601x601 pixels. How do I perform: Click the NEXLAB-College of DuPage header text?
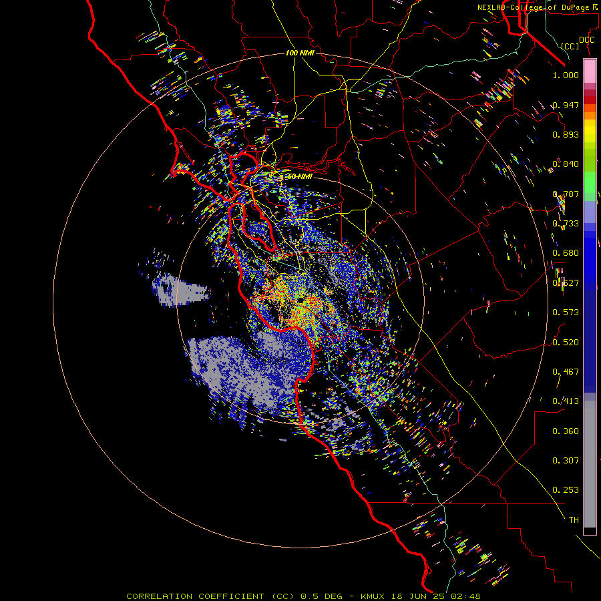[x=538, y=7]
